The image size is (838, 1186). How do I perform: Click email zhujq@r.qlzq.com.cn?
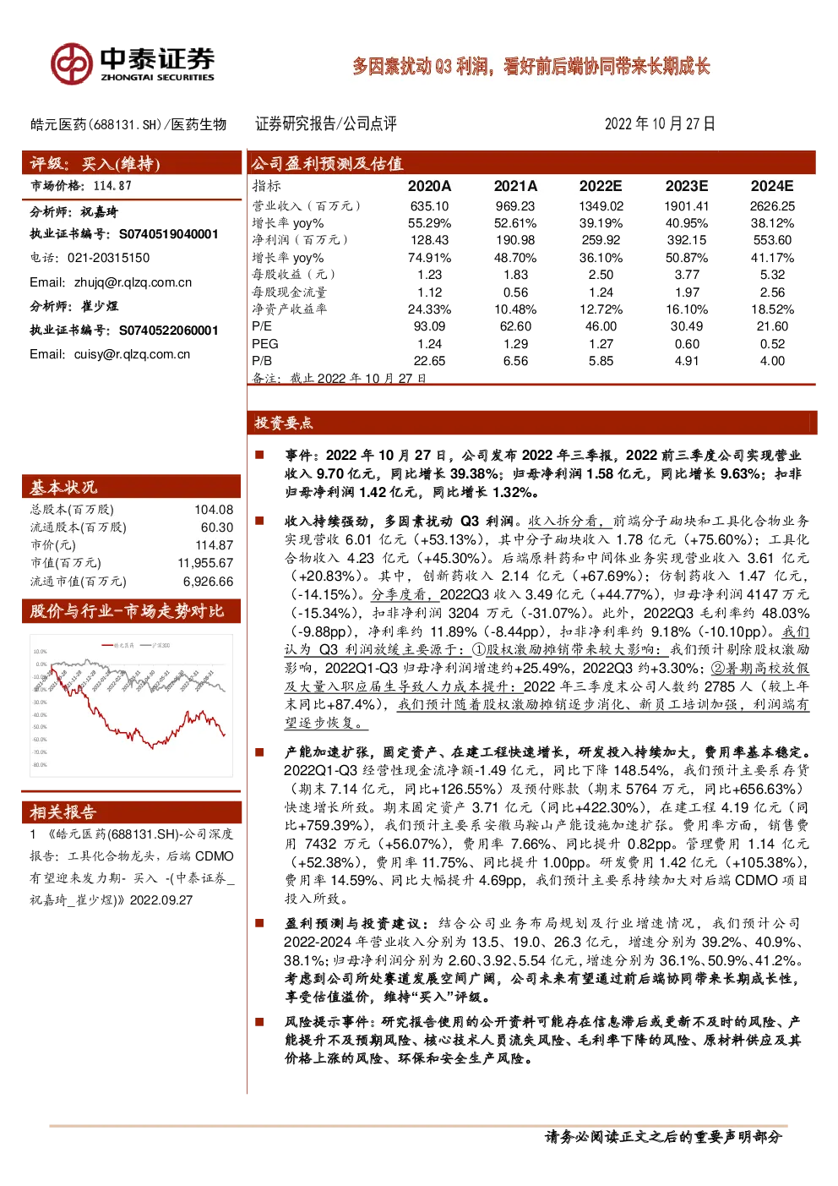click(133, 282)
